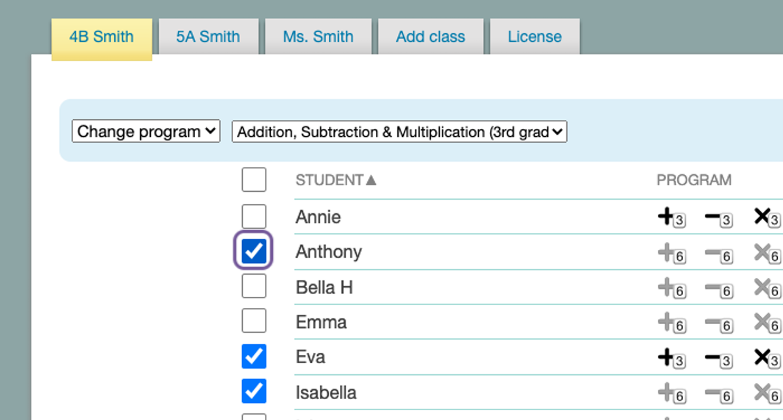Go to the License tab
Image resolution: width=783 pixels, height=420 pixels.
pos(534,37)
